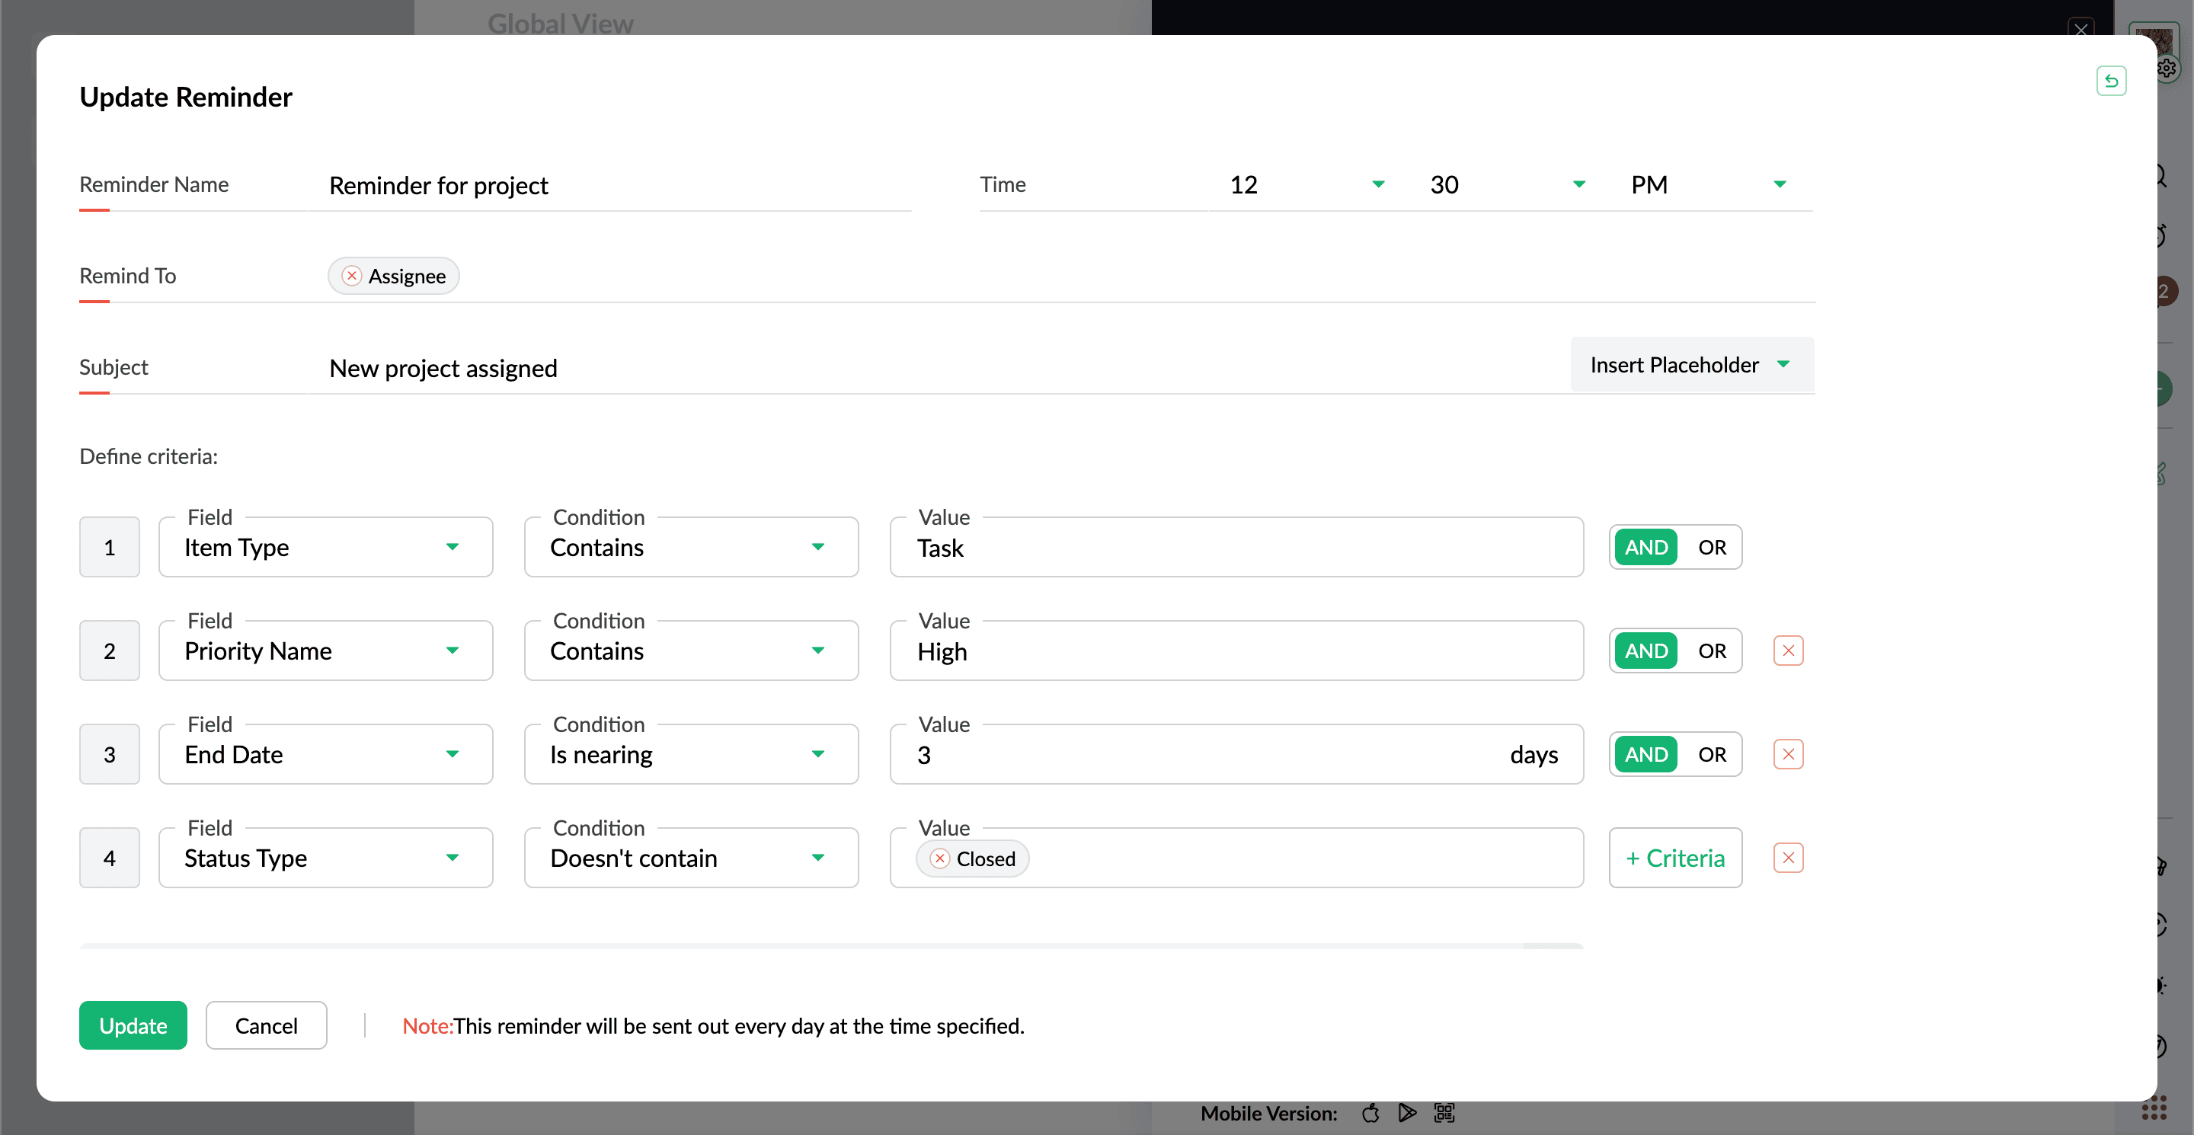Select AND for criteria row 3
The image size is (2194, 1135).
1645,754
